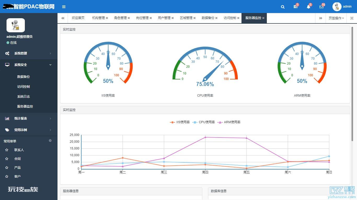Click the star icon beside 客户
The width and height of the screenshot is (357, 200).
pyautogui.click(x=7, y=177)
